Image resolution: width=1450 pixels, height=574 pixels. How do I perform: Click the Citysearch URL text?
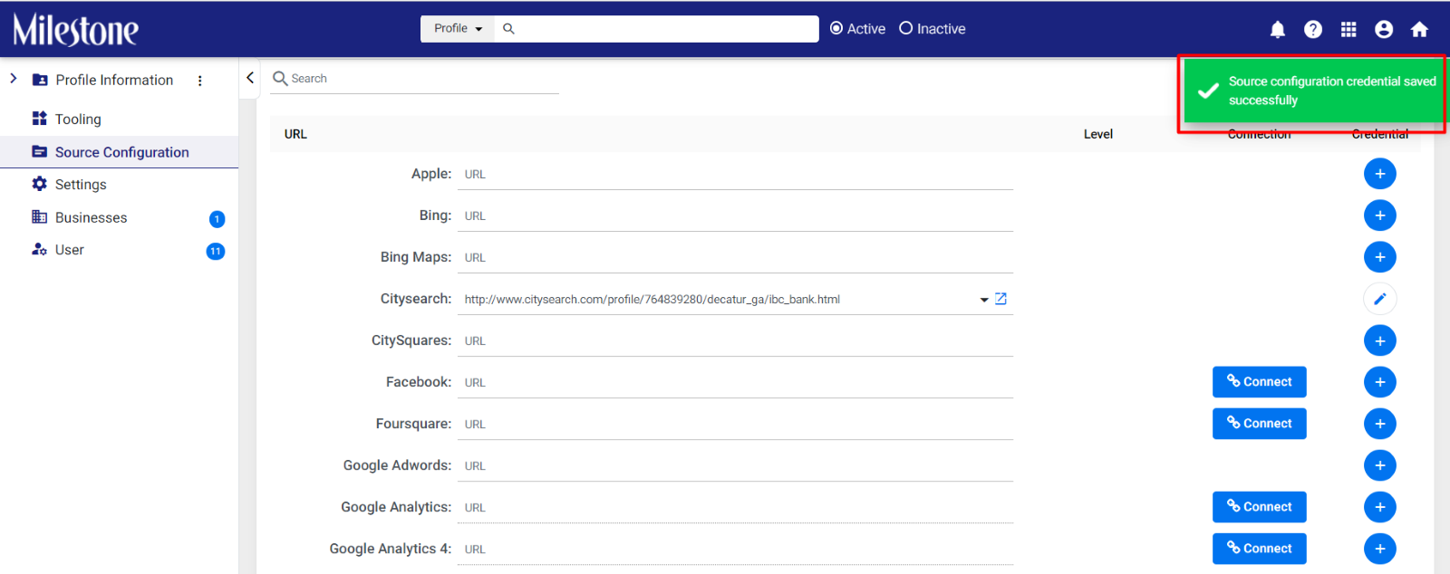652,300
